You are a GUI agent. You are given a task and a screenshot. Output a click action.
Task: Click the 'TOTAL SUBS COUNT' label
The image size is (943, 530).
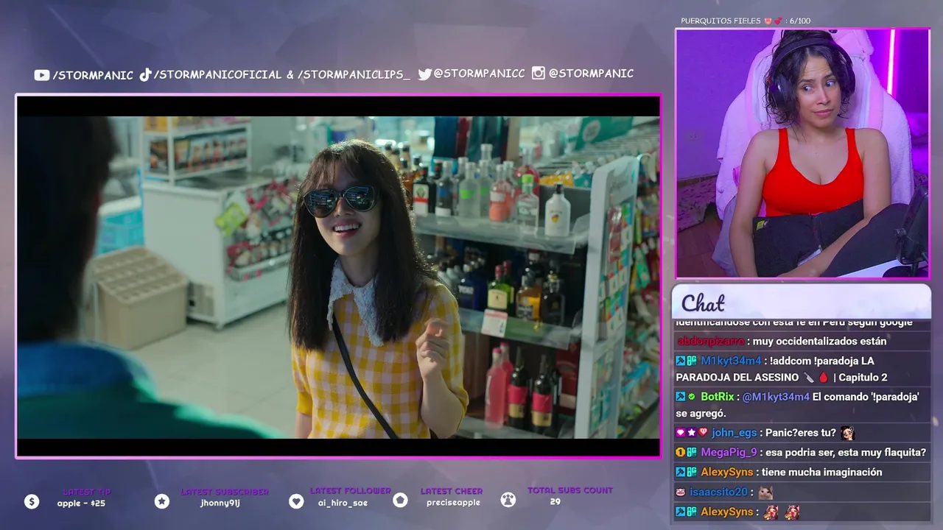pos(570,490)
